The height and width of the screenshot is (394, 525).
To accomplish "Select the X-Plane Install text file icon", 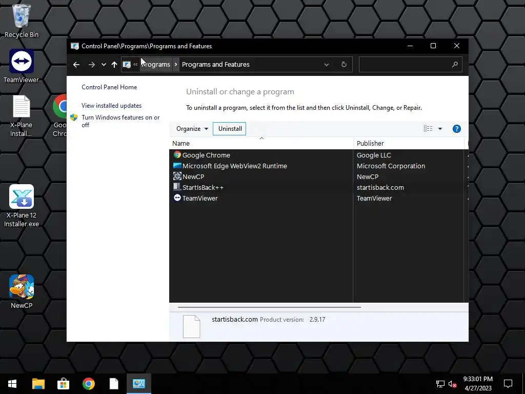I will click(21, 116).
